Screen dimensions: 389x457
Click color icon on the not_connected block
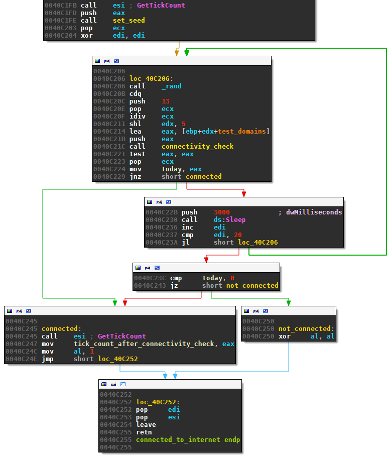246,311
